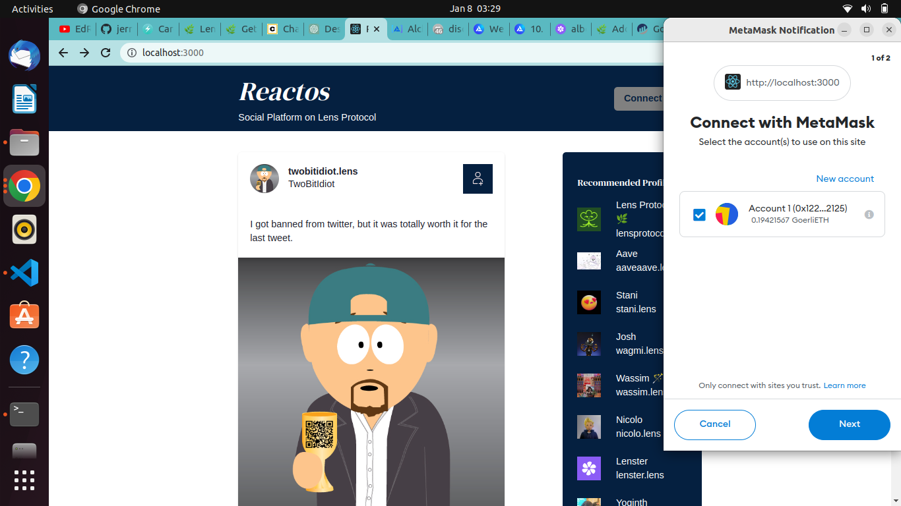901x506 pixels.
Task: Open Visual Studio Code from the dock
Action: coord(24,273)
